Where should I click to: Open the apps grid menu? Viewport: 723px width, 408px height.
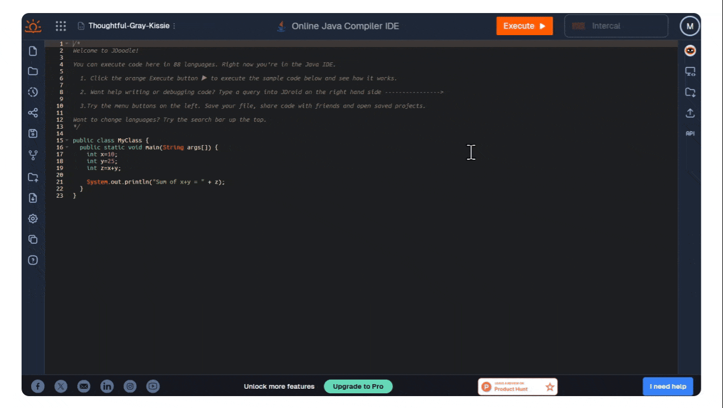pyautogui.click(x=60, y=25)
